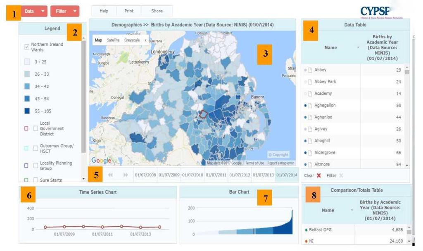Click the Share menu item
The image size is (423, 251).
(157, 11)
